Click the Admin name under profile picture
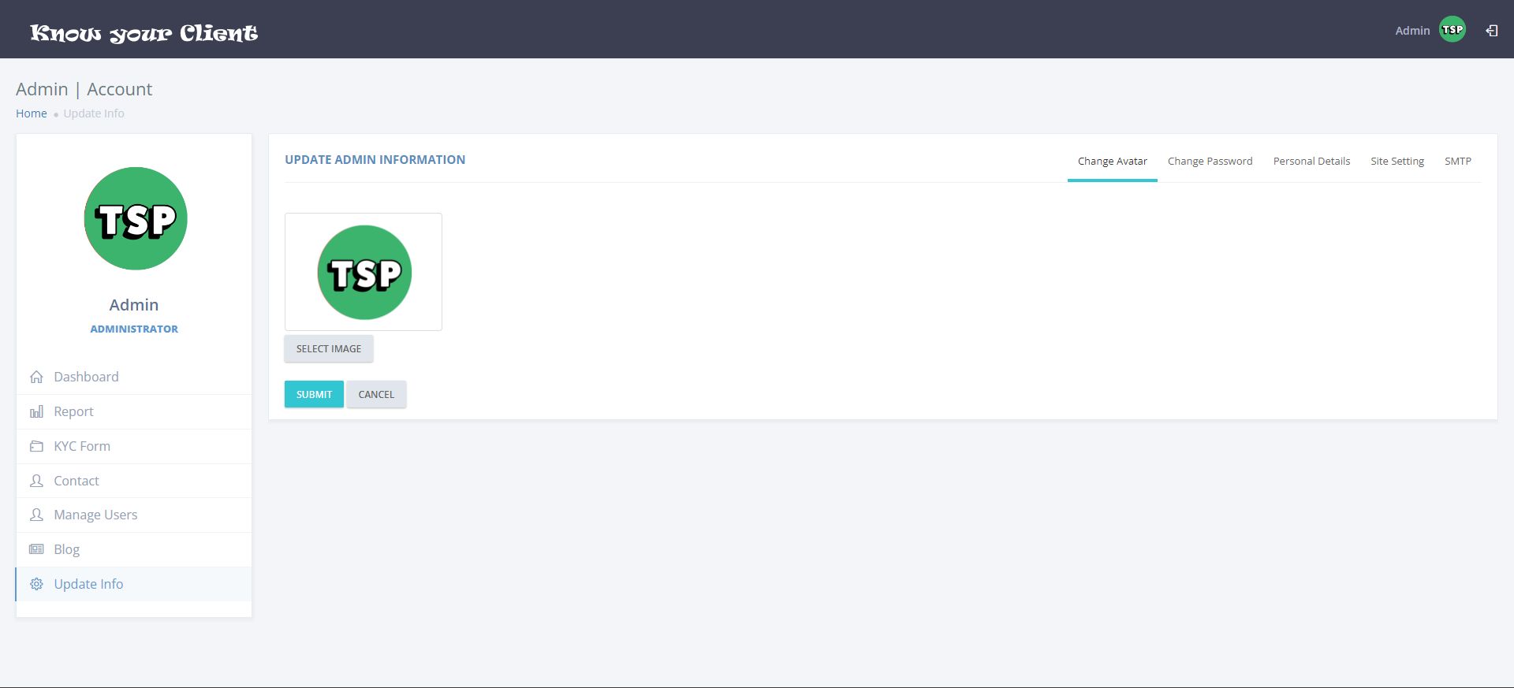This screenshot has height=688, width=1514. (x=134, y=305)
